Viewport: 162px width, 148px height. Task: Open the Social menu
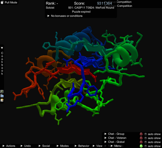(44, 146)
